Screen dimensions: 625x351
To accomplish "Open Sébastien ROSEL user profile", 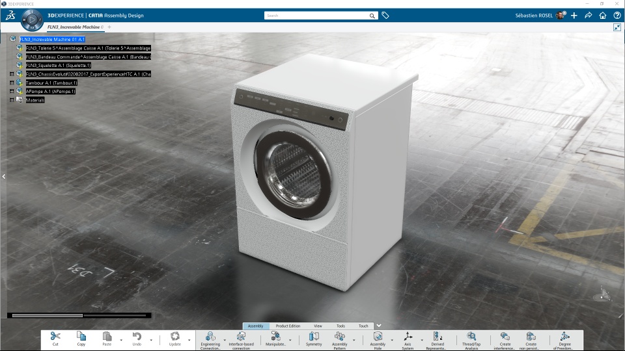I will [x=540, y=16].
